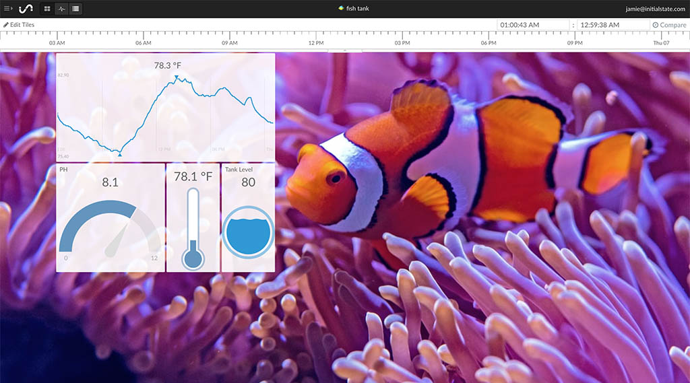Click the 06 PM mark on timeline

click(489, 42)
